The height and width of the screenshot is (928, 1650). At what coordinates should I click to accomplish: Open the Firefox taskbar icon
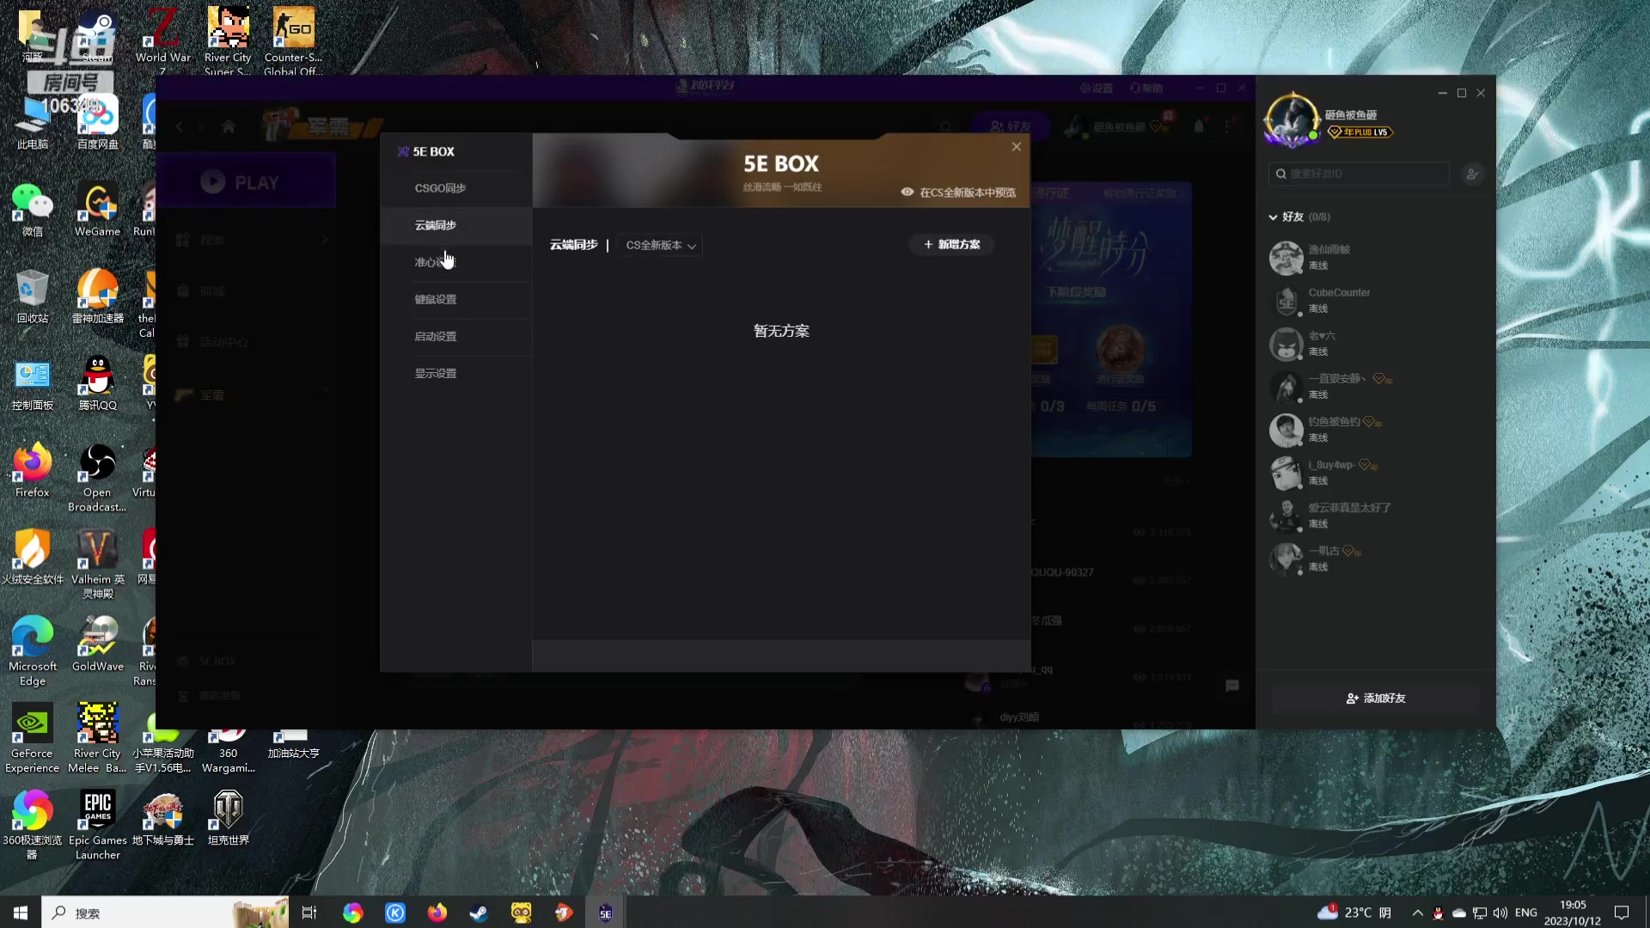tap(437, 913)
